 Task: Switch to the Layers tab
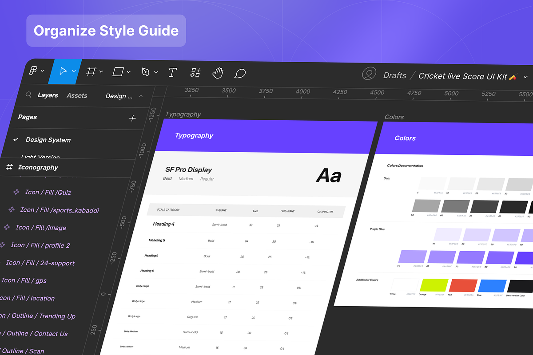tap(48, 95)
